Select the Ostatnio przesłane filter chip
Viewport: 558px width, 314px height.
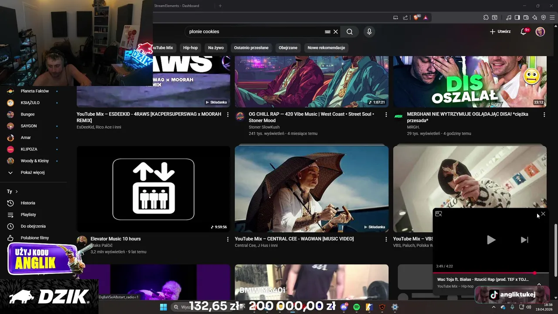[251, 48]
